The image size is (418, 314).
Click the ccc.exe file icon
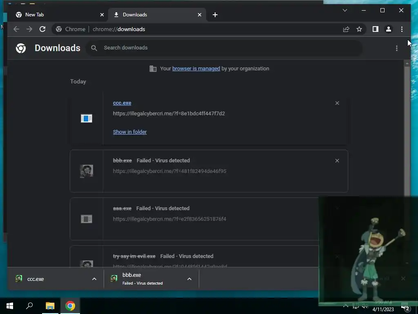pyautogui.click(x=87, y=118)
